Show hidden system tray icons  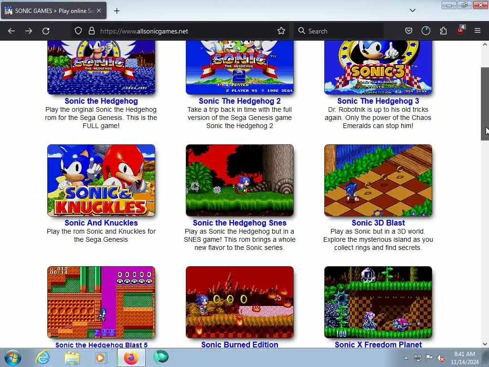[x=406, y=358]
